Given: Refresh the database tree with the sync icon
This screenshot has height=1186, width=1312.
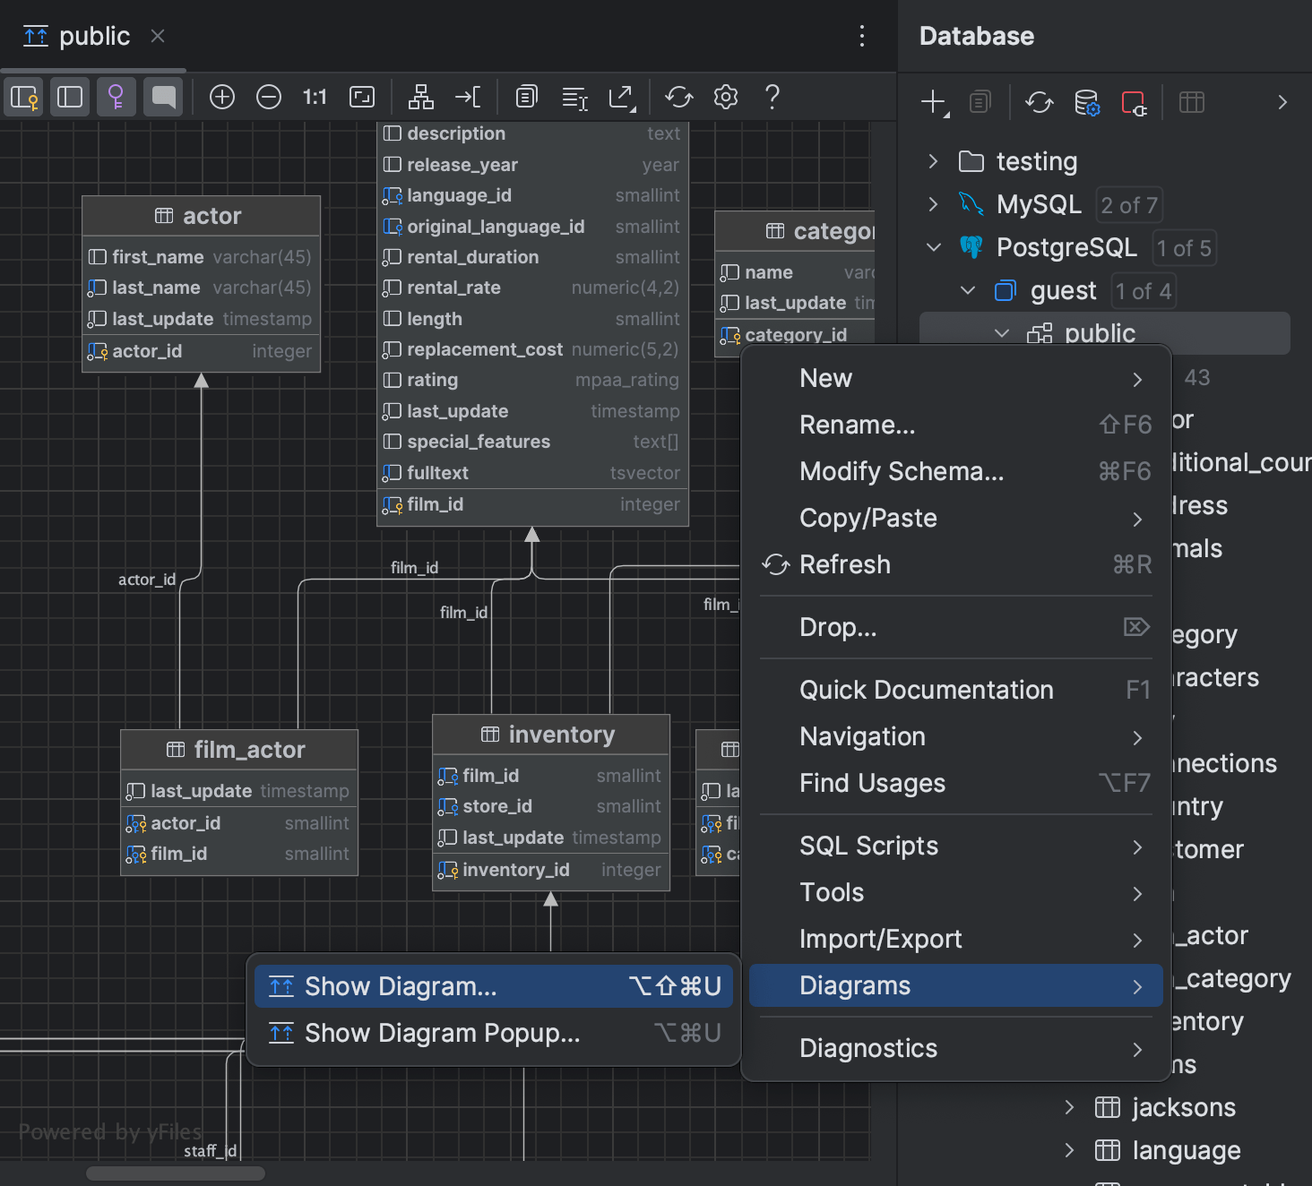Looking at the screenshot, I should click(1039, 102).
